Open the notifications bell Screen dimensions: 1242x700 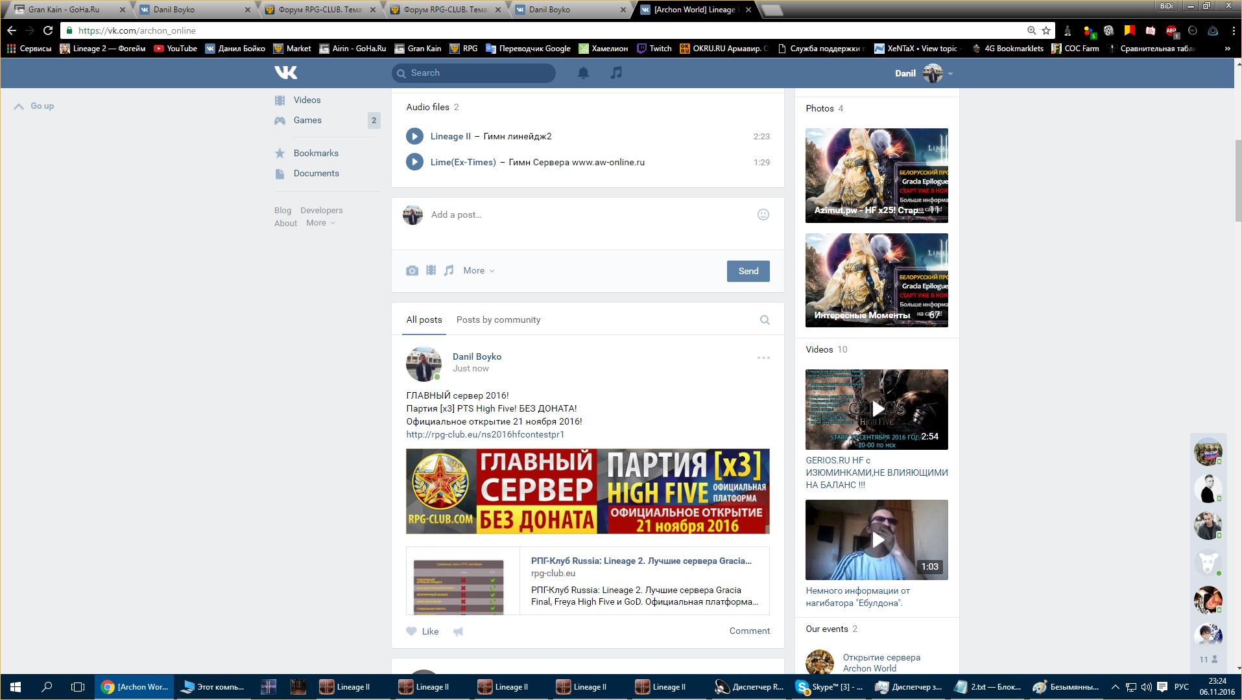pyautogui.click(x=583, y=73)
